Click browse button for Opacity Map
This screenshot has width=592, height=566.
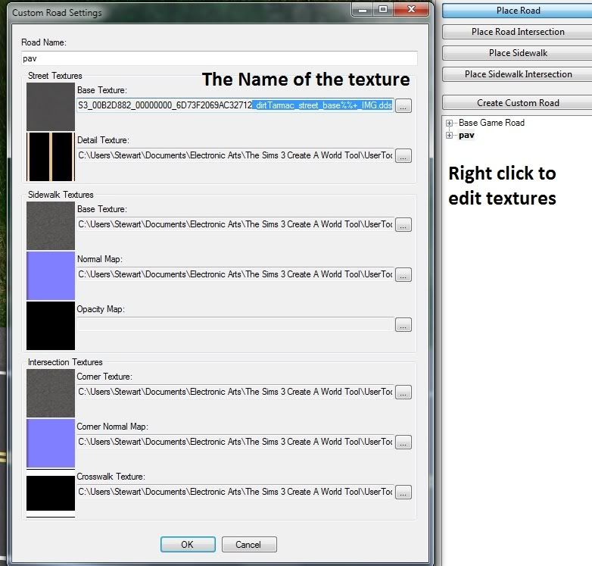click(403, 325)
